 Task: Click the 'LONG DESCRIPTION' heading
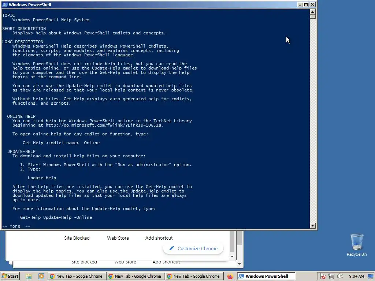coord(23,42)
